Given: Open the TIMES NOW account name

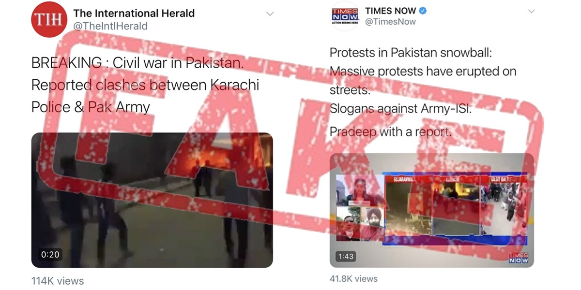Looking at the screenshot, I should pyautogui.click(x=390, y=10).
